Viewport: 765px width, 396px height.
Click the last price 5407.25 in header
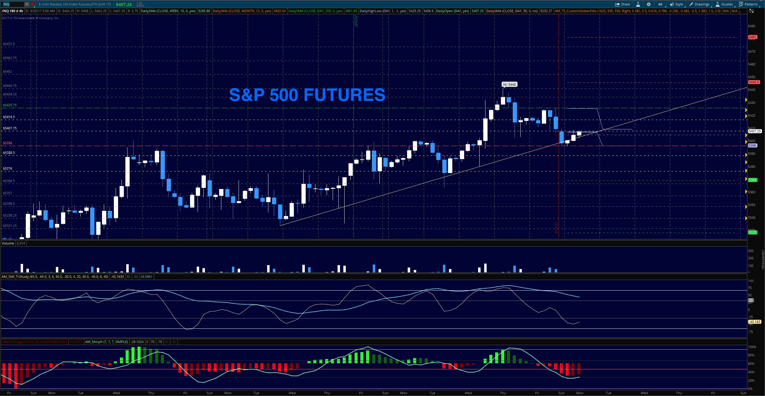pos(124,5)
